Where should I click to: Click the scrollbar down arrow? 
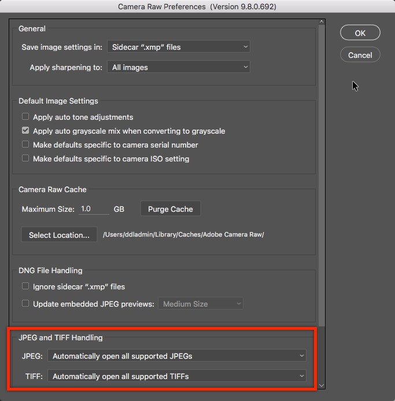[322, 385]
